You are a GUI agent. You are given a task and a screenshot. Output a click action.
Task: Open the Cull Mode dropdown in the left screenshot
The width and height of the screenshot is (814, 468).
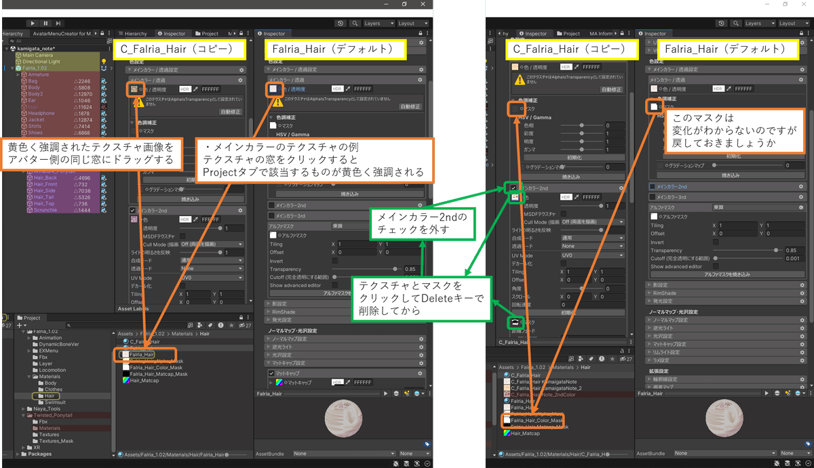212,244
